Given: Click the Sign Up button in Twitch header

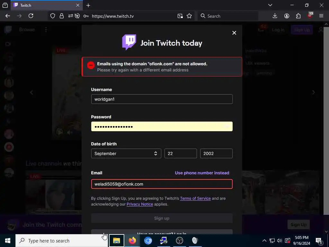Looking at the screenshot, I should pyautogui.click(x=302, y=30).
